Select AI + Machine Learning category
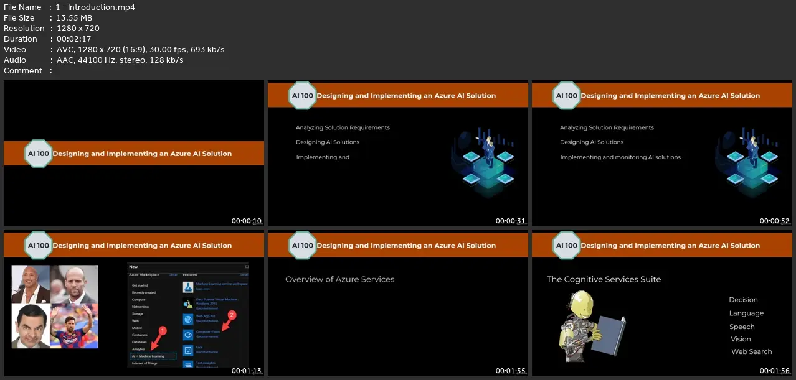Screen dimensions: 796x380 (x=153, y=356)
